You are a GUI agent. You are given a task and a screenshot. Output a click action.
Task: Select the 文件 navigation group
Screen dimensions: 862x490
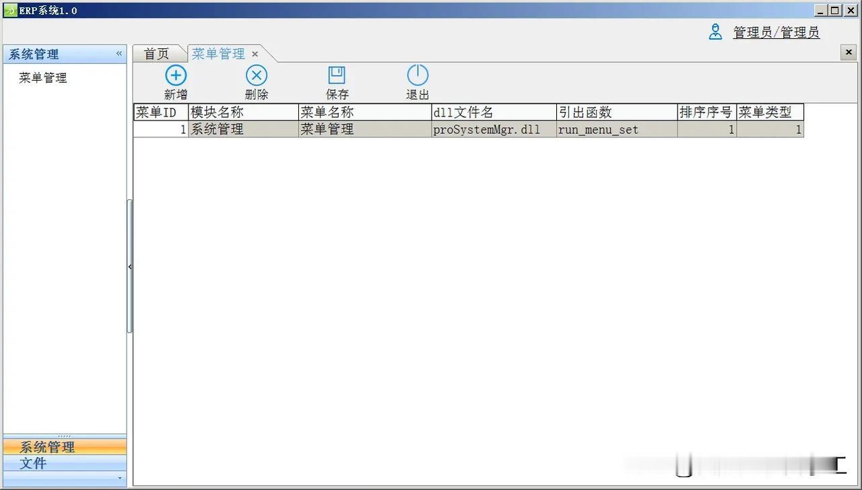[x=65, y=463]
